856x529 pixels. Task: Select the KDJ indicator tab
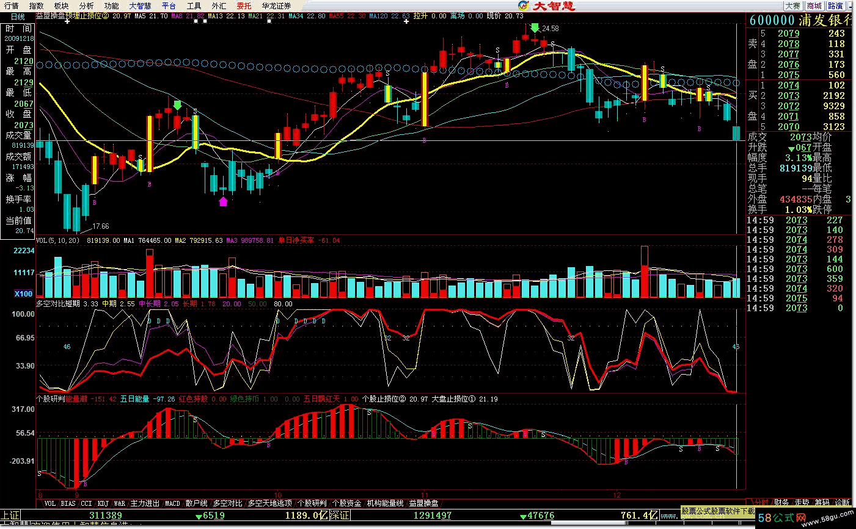[103, 503]
